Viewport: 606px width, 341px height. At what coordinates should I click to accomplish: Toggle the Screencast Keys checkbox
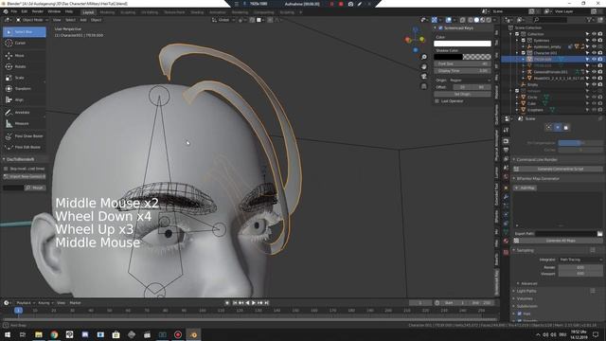coord(440,28)
